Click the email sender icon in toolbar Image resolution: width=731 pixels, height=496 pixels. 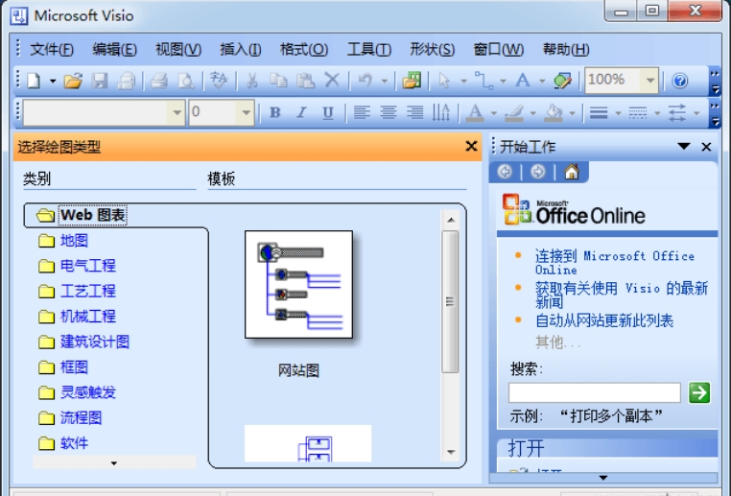126,81
